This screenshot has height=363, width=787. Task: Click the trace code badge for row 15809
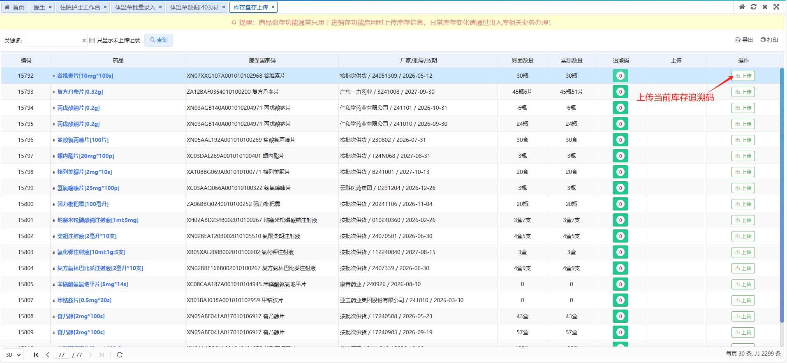click(x=620, y=332)
